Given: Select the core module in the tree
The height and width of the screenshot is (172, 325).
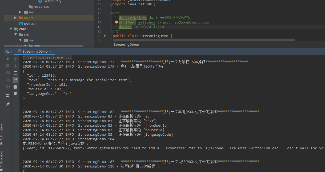Looking at the screenshot, I should (x=23, y=29).
